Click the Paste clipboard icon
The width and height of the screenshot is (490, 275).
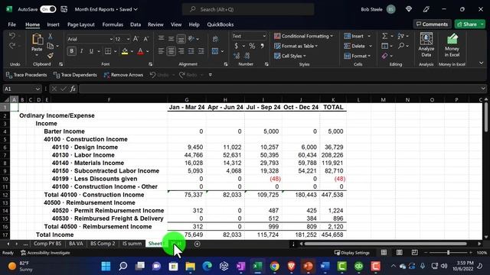point(38,39)
